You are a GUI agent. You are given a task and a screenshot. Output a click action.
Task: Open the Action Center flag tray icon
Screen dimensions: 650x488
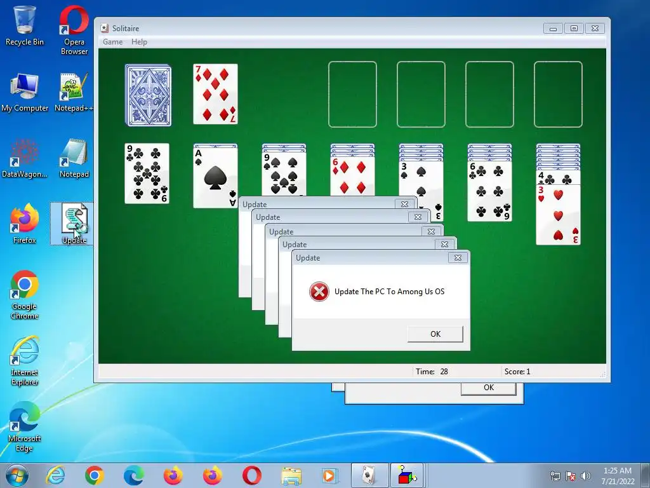(x=571, y=476)
